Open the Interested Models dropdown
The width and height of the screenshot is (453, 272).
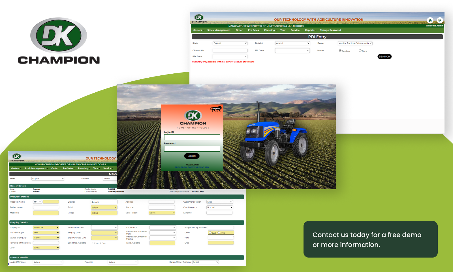tap(104, 228)
